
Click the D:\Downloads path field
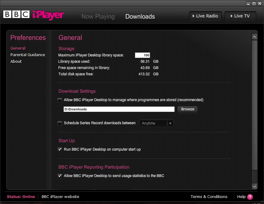[119, 109]
